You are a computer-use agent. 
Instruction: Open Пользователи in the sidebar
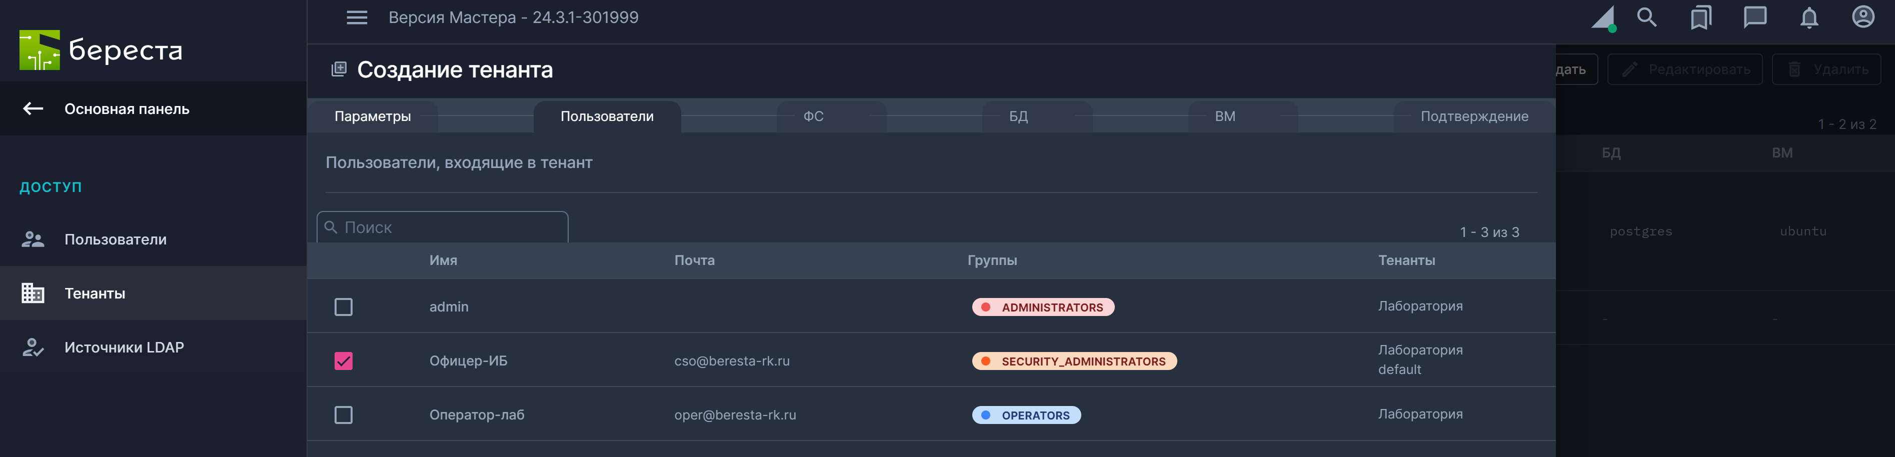116,239
